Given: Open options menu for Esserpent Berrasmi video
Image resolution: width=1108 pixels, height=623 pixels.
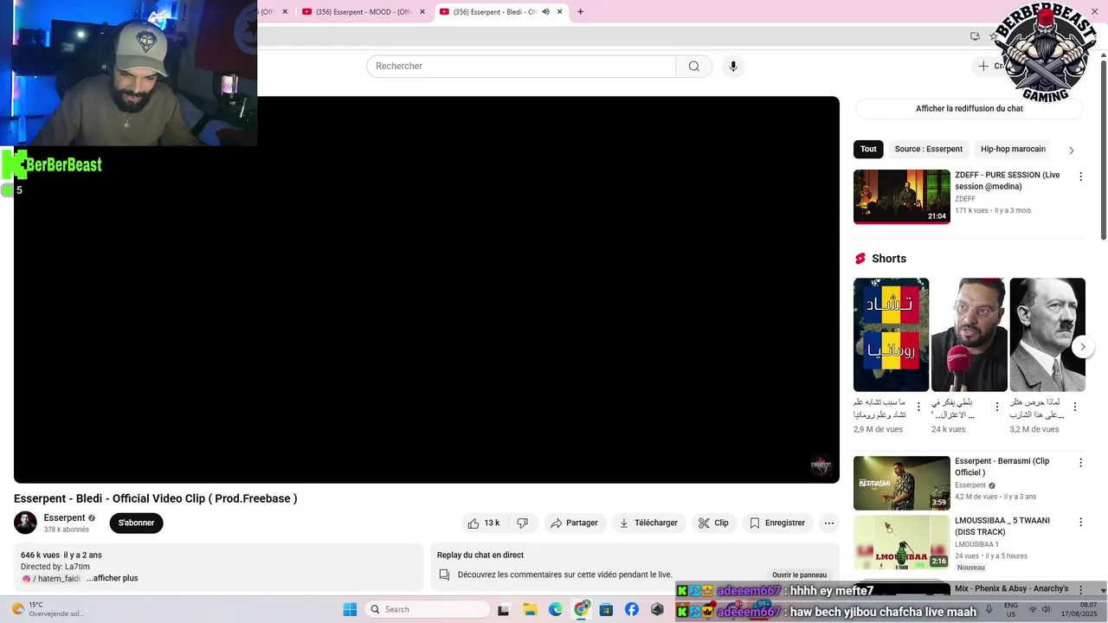Looking at the screenshot, I should coord(1080,463).
